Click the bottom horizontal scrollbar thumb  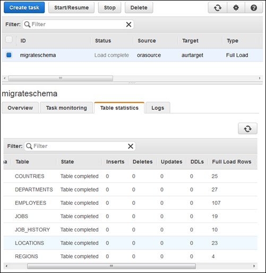pos(111,266)
